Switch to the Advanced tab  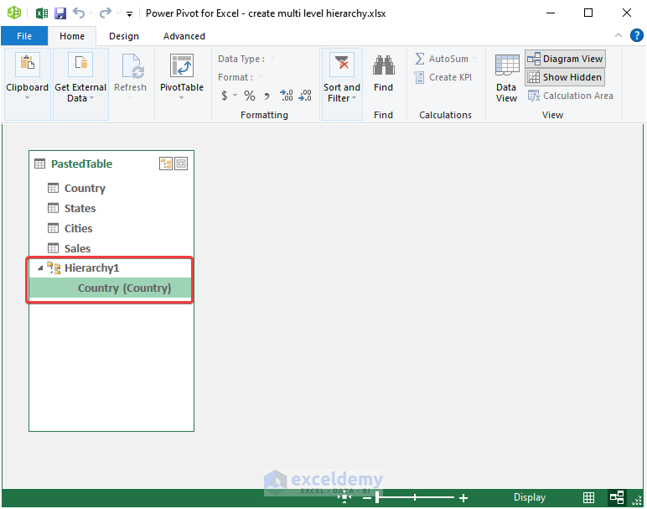(184, 36)
